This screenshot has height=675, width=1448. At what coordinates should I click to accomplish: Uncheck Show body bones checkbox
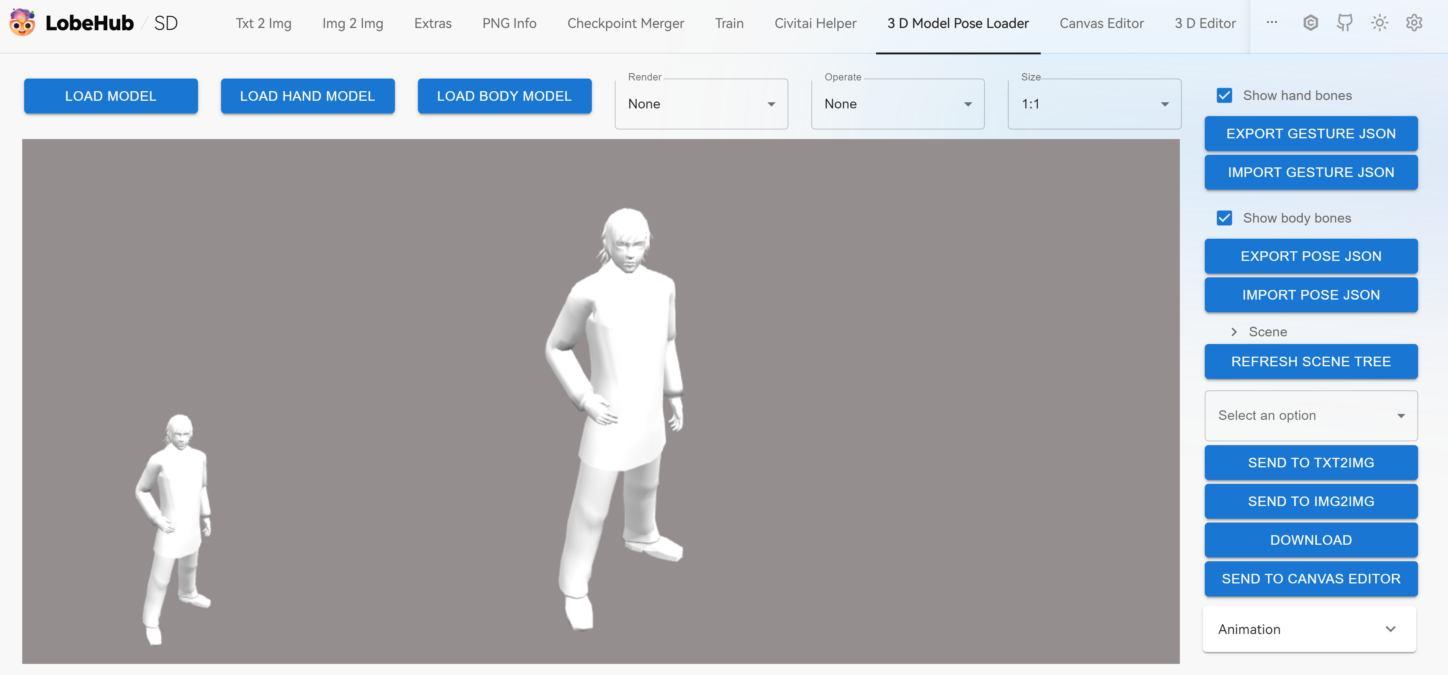pos(1224,218)
